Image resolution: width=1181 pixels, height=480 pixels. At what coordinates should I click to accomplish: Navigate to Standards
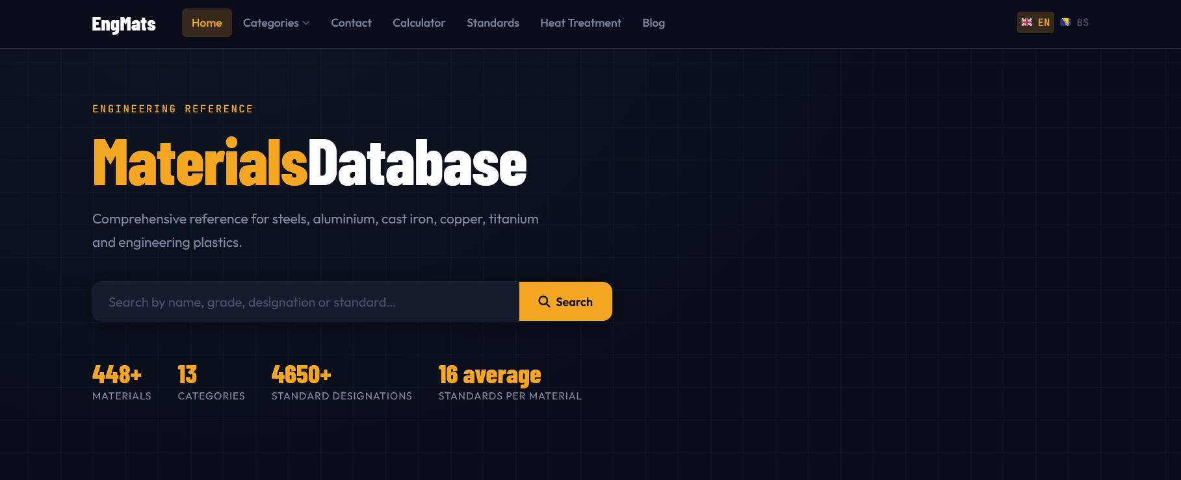pyautogui.click(x=493, y=23)
